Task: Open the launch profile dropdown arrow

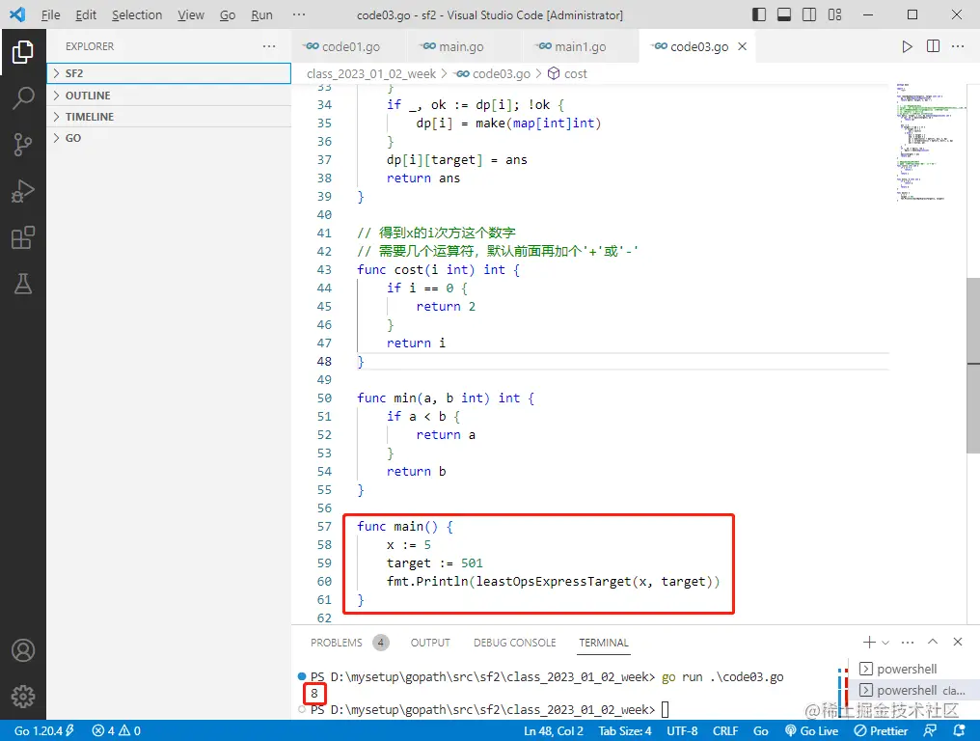Action: pos(885,643)
